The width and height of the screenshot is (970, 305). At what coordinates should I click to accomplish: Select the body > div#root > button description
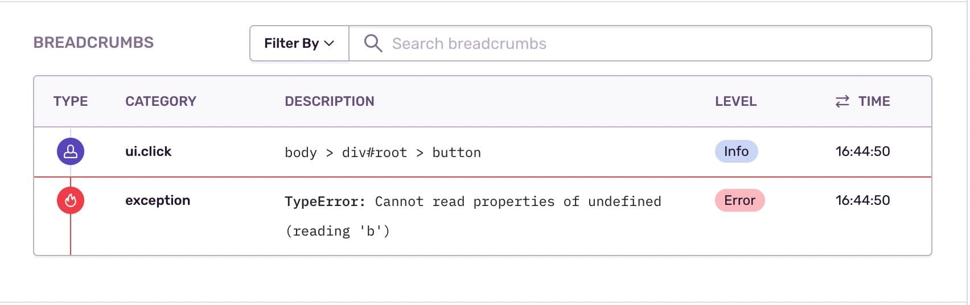(x=383, y=152)
